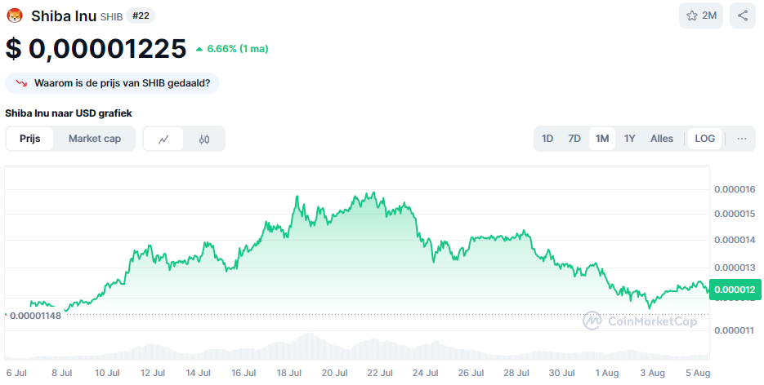This screenshot has height=385, width=764.
Task: Click the 22 Jul date label
Action: [x=380, y=373]
